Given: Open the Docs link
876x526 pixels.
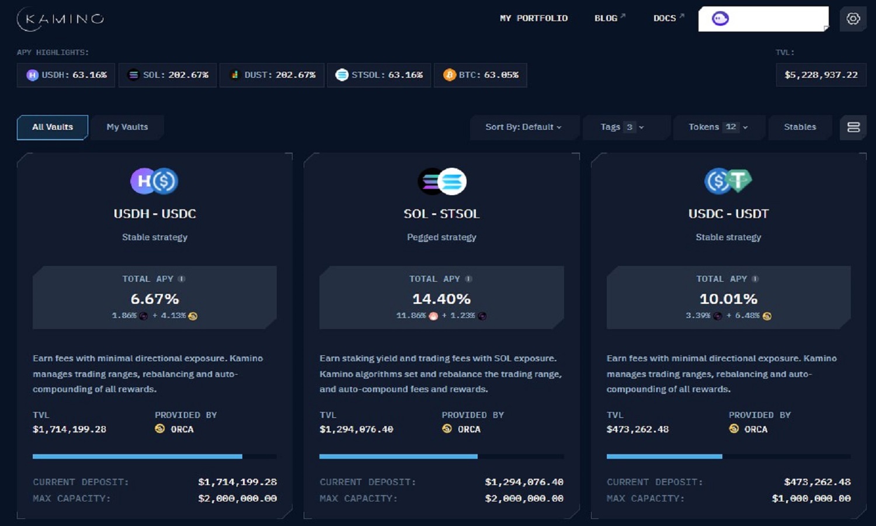Looking at the screenshot, I should (x=668, y=18).
